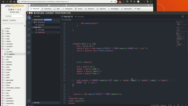The width and height of the screenshot is (188, 106).
Task: Click the Favoritos link in phpMyAdmin
Action: (13, 20)
